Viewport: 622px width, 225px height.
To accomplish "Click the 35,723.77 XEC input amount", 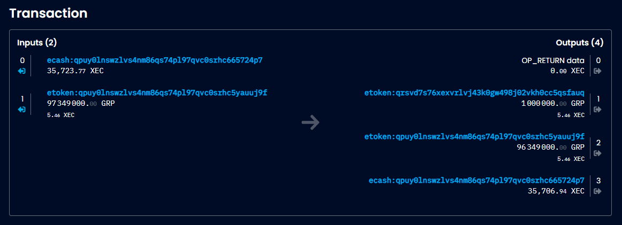I will click(74, 70).
